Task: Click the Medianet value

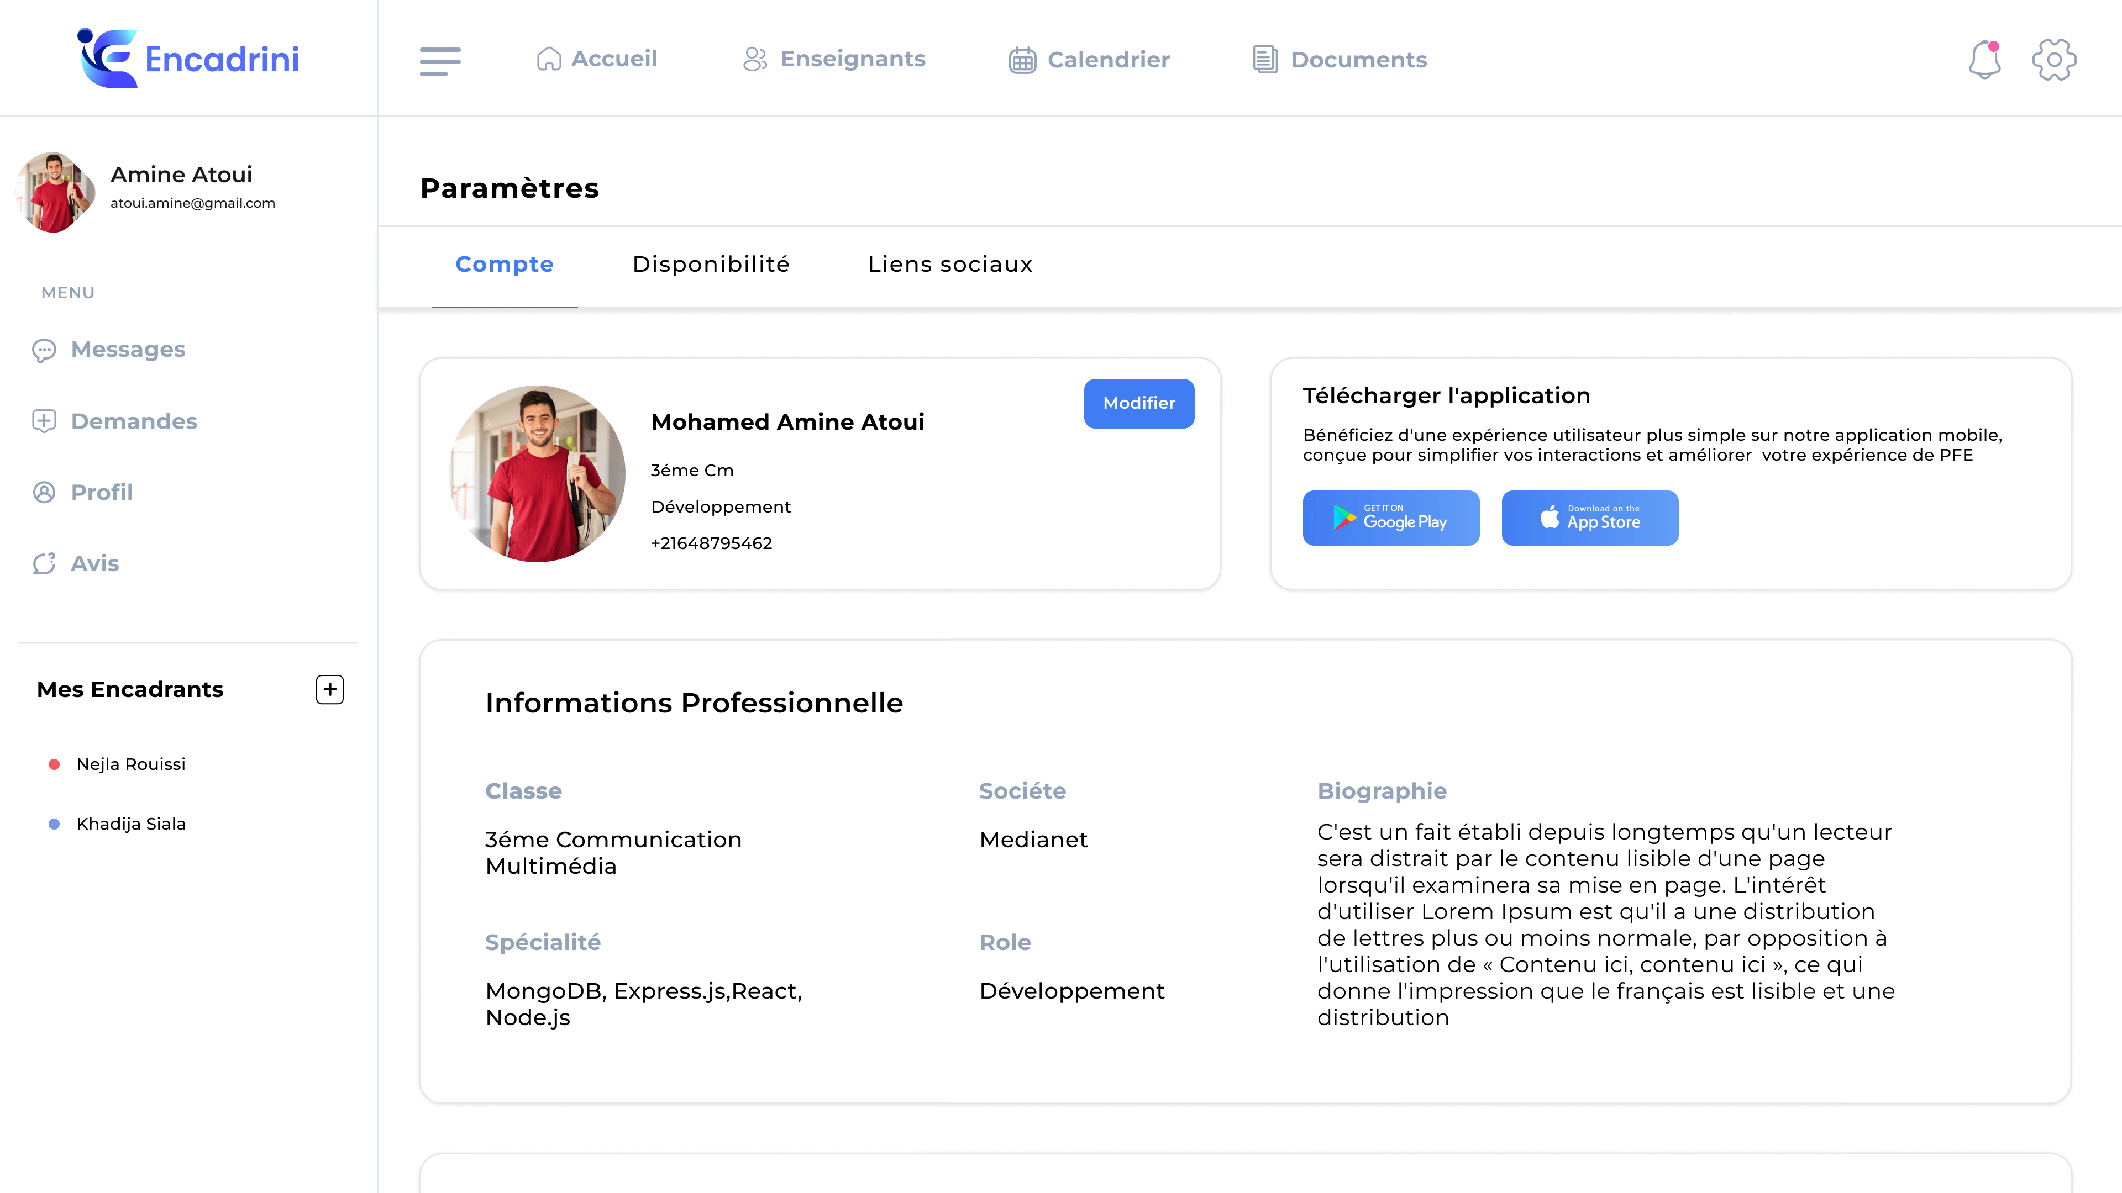Action: click(1033, 840)
